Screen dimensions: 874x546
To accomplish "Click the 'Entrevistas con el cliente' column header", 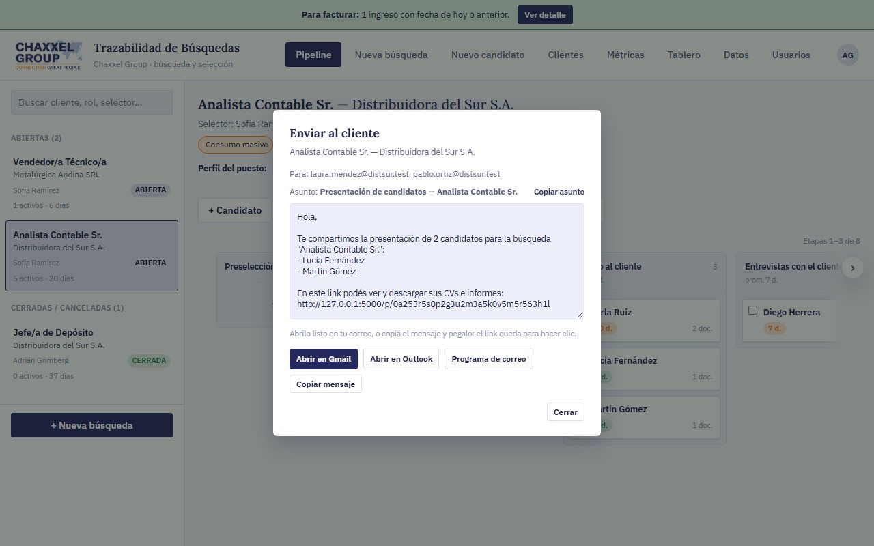I will click(x=793, y=267).
